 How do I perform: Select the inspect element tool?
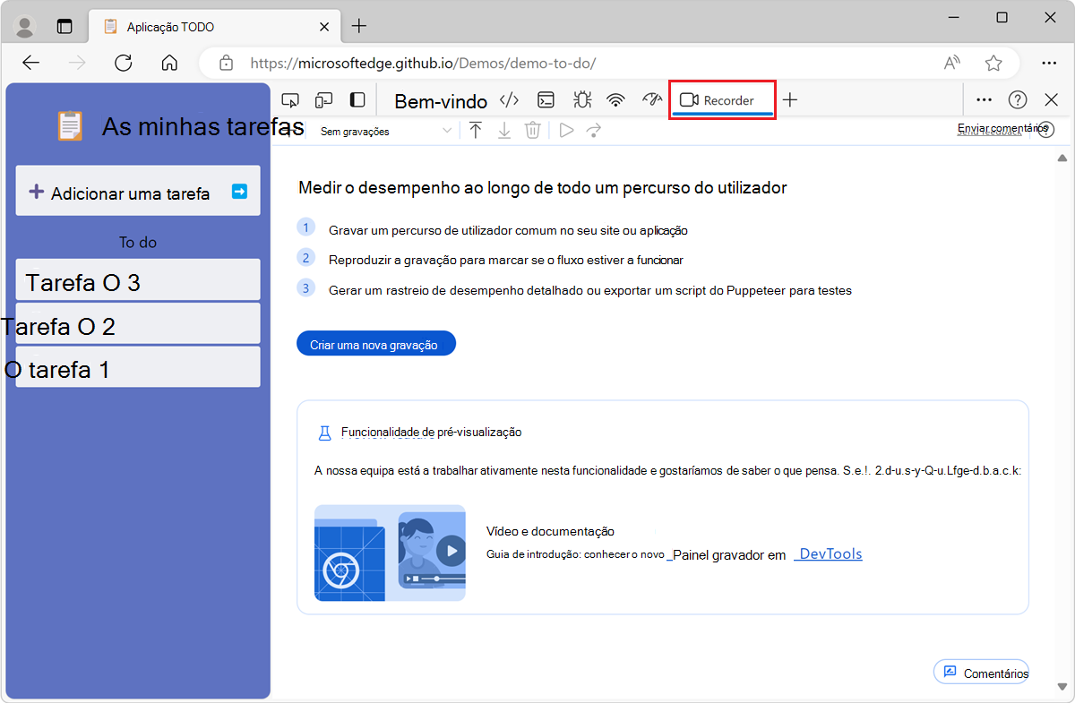[290, 99]
